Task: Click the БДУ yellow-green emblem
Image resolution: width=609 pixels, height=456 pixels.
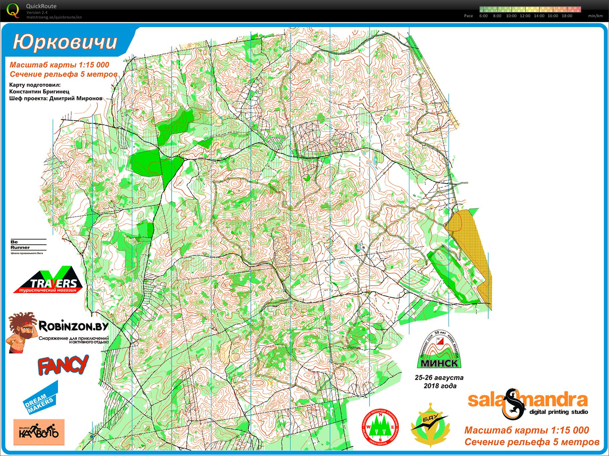Action: pyautogui.click(x=431, y=426)
